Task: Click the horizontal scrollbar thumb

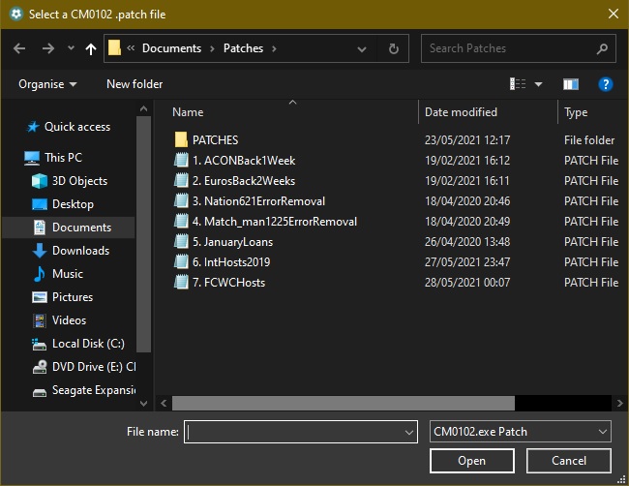Action: pyautogui.click(x=344, y=403)
